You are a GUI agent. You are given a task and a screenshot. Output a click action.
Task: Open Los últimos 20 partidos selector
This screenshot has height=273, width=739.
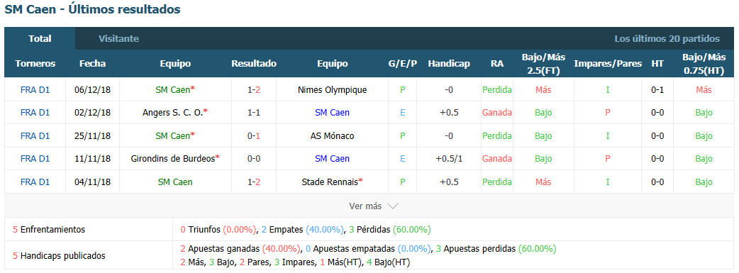click(x=667, y=39)
